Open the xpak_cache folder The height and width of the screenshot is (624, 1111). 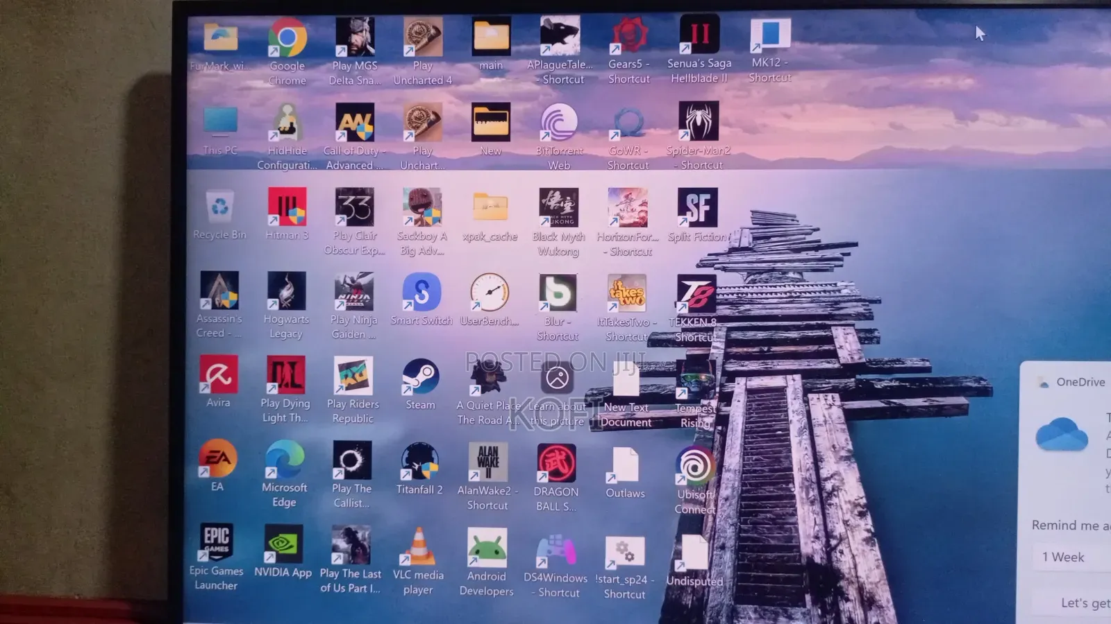(x=490, y=207)
